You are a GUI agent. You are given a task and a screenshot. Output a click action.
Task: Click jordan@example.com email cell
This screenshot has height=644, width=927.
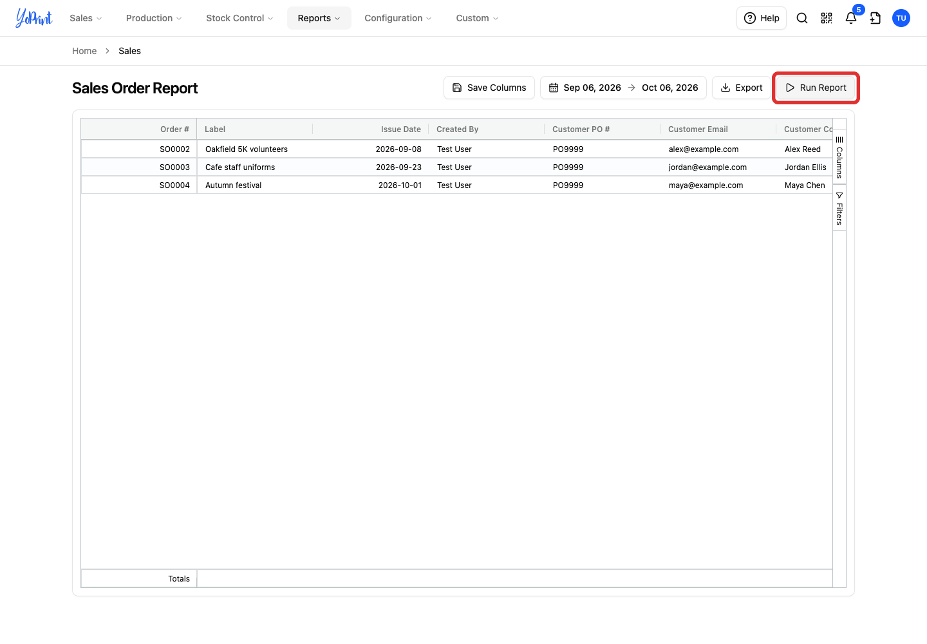(718, 167)
